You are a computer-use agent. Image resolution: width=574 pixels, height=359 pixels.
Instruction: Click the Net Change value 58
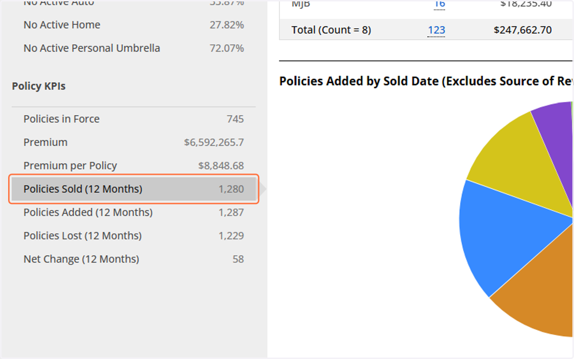[x=238, y=259]
